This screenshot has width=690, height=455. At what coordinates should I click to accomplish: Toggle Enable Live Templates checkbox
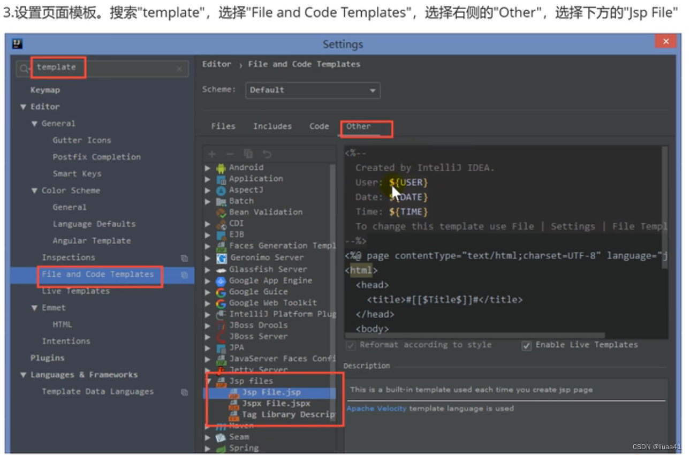coord(527,346)
